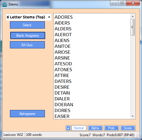Viewport: 142px width, 140px height.
Task: Sort the list by Alpha
Action: pyautogui.click(x=95, y=128)
